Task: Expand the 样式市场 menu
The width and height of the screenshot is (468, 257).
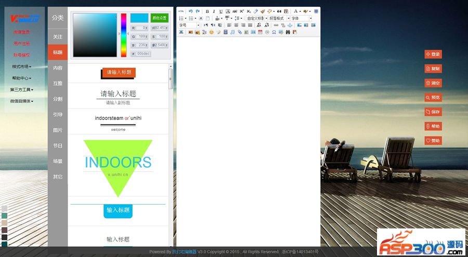Action: point(22,66)
